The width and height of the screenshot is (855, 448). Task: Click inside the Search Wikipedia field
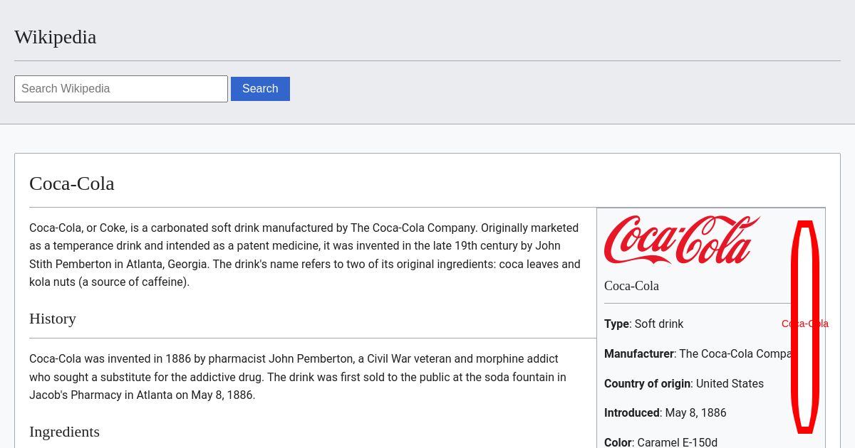(x=121, y=89)
